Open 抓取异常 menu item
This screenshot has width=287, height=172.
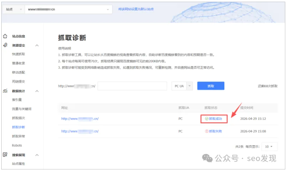[18, 136]
